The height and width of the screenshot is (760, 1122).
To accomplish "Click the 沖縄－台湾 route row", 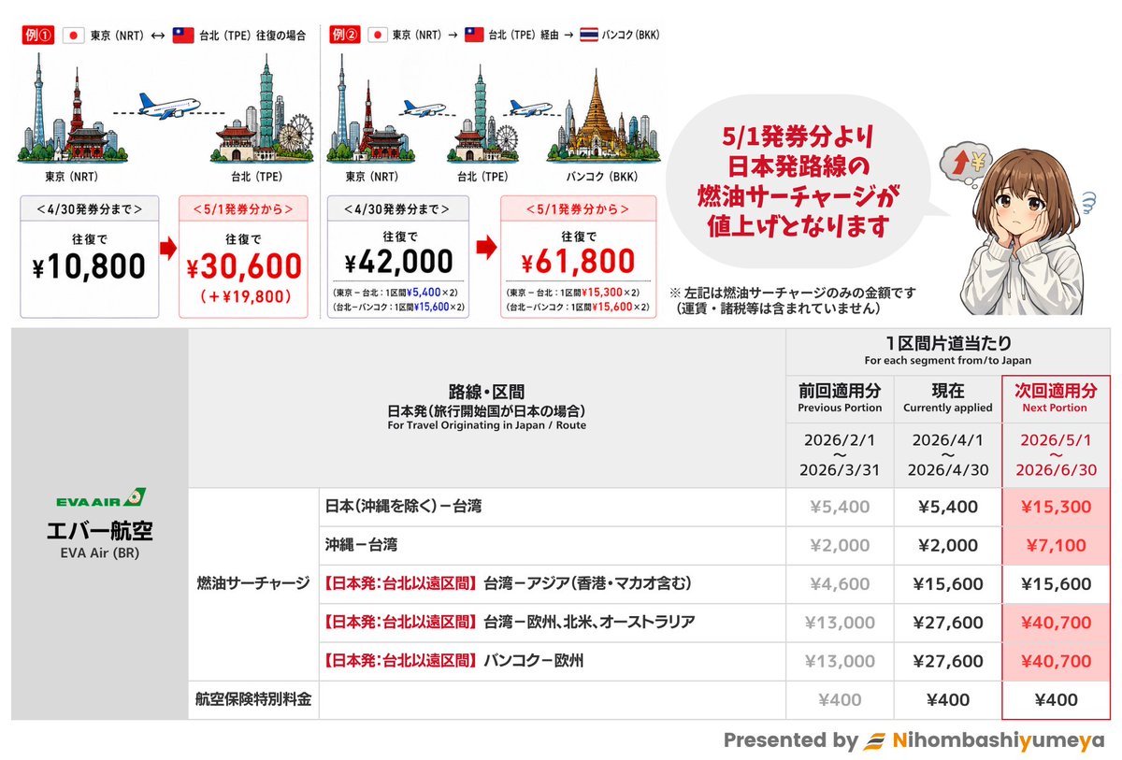I will [552, 544].
